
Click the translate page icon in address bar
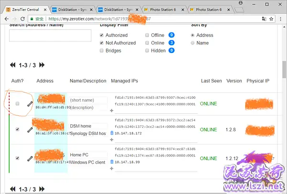[x=264, y=19]
